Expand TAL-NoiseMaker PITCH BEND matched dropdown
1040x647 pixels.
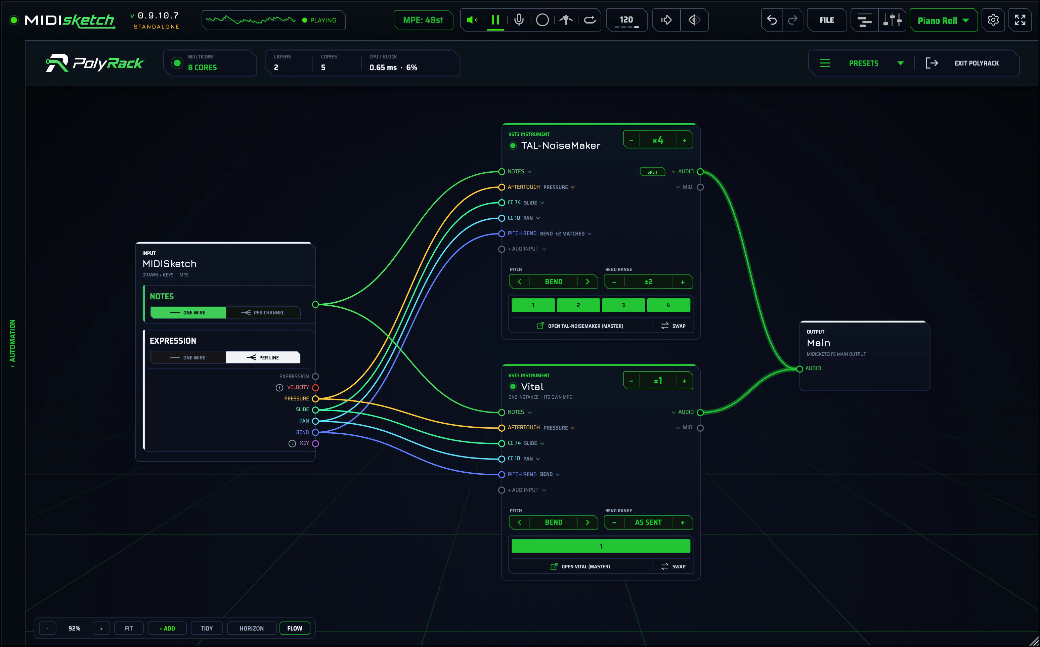pyautogui.click(x=590, y=234)
